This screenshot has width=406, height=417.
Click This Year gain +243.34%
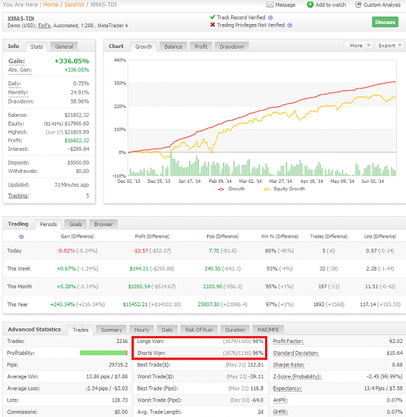(x=63, y=304)
